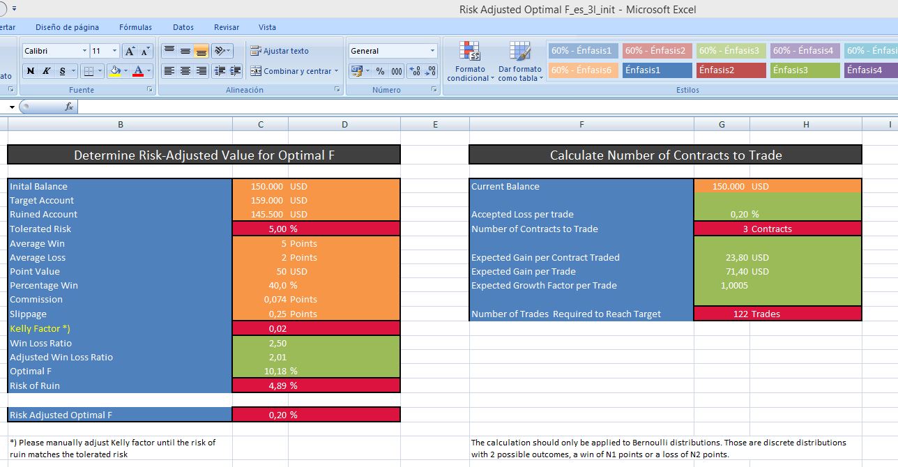Increase the cell indent
Image resolution: width=898 pixels, height=467 pixels.
(x=236, y=71)
